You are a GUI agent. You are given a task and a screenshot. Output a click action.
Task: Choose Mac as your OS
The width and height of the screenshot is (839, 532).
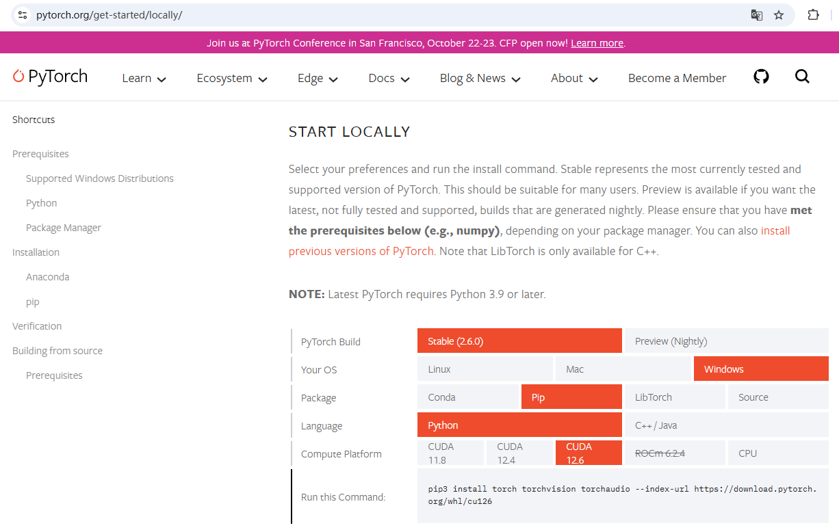623,369
